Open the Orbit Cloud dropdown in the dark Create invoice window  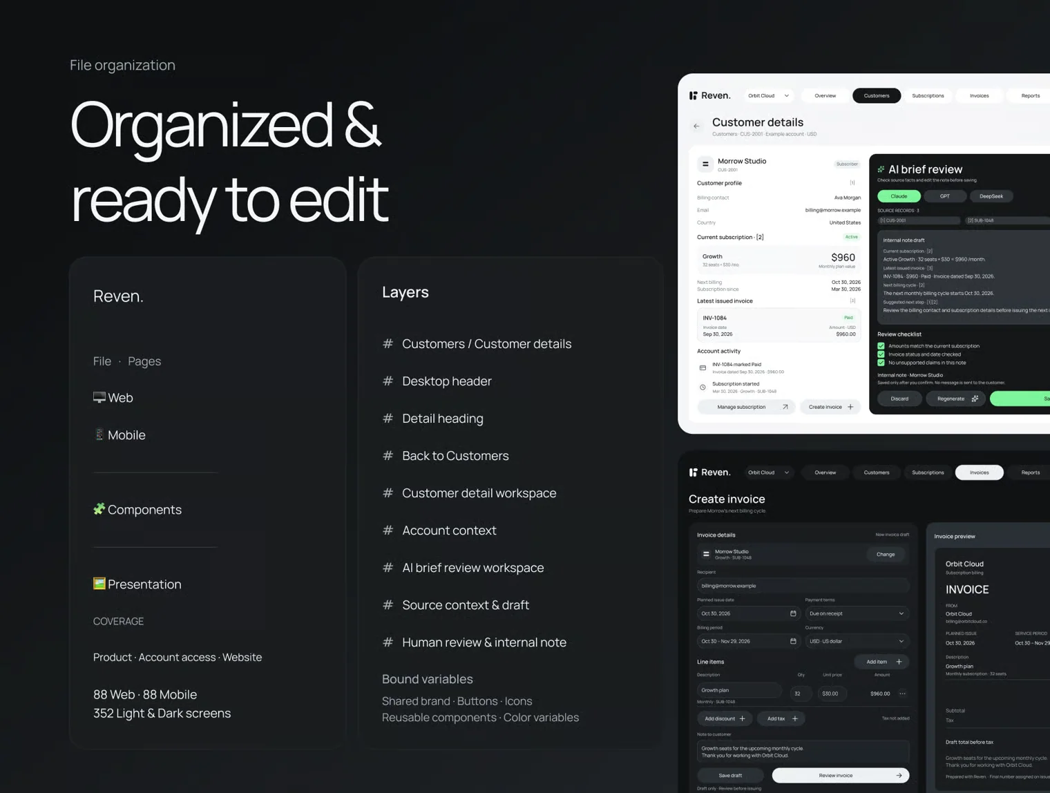point(768,472)
